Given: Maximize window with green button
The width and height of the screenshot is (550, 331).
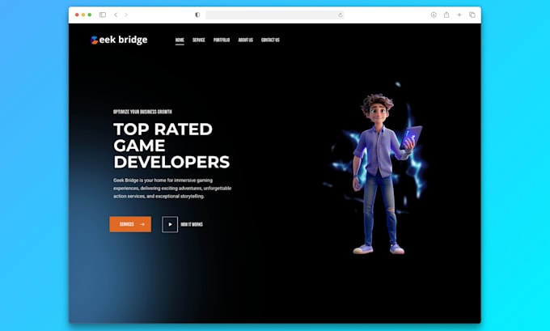Looking at the screenshot, I should [90, 15].
